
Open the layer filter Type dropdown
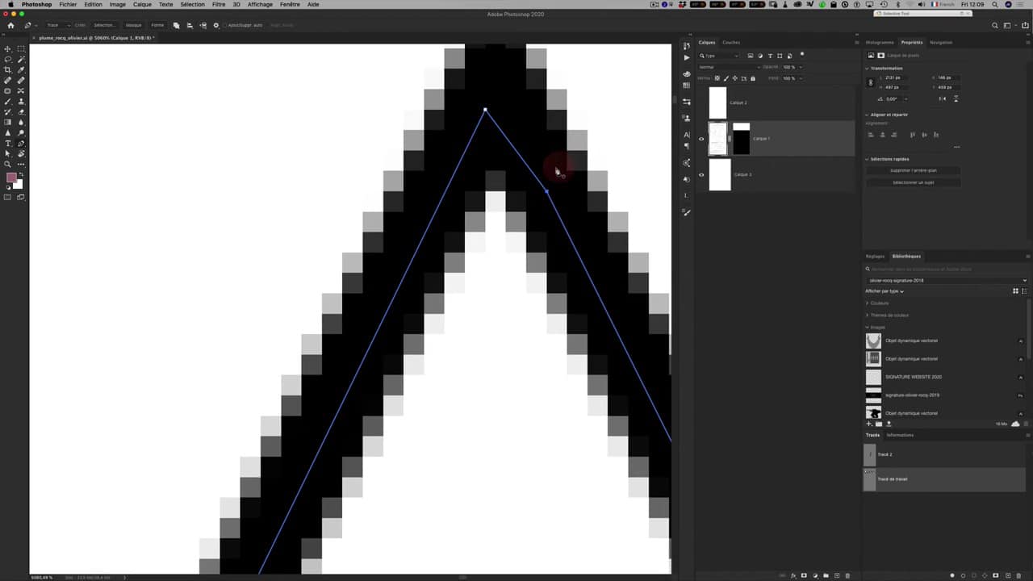pyautogui.click(x=718, y=56)
